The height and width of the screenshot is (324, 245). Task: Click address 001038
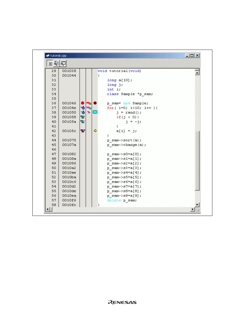(69, 71)
